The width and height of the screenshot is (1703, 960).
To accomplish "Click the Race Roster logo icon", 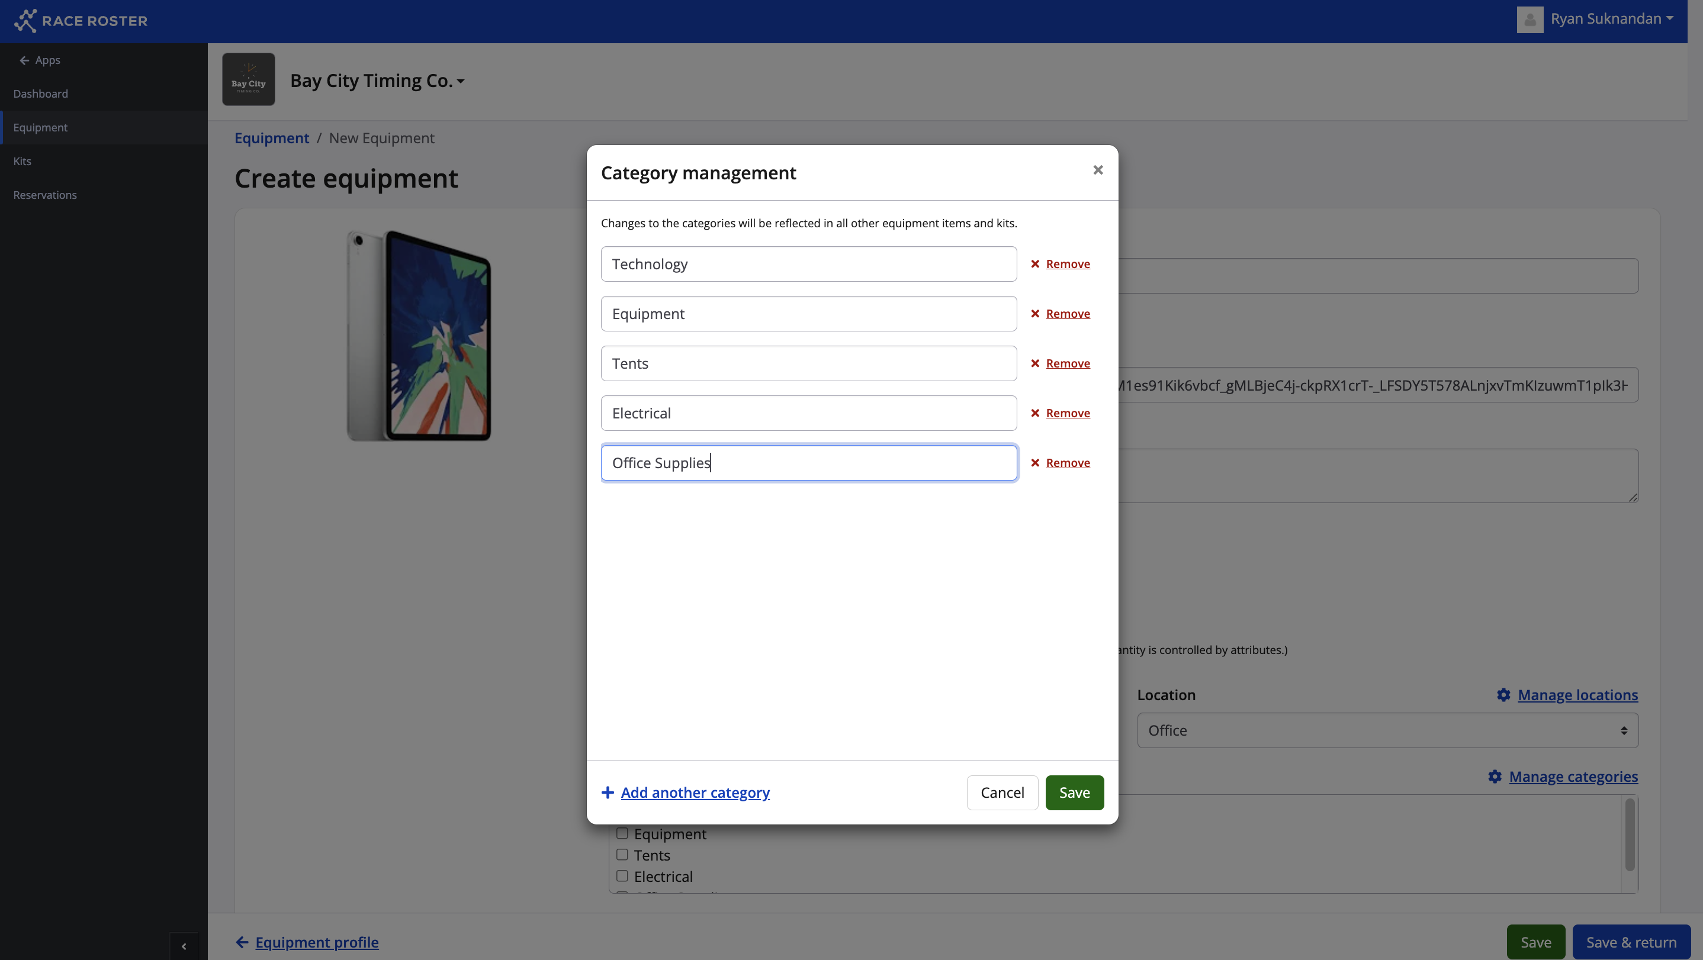I will 25,21.
